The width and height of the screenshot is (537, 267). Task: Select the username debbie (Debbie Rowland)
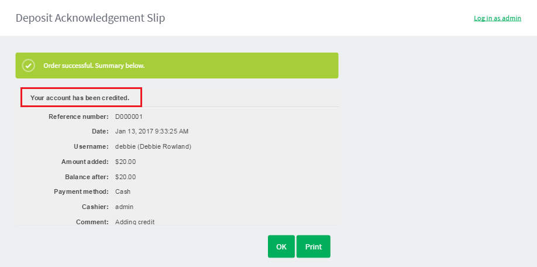click(153, 147)
